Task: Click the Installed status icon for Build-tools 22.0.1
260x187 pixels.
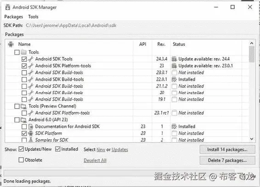Action: pyautogui.click(x=174, y=79)
